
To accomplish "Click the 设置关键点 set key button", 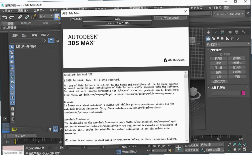I will pos(191,150).
